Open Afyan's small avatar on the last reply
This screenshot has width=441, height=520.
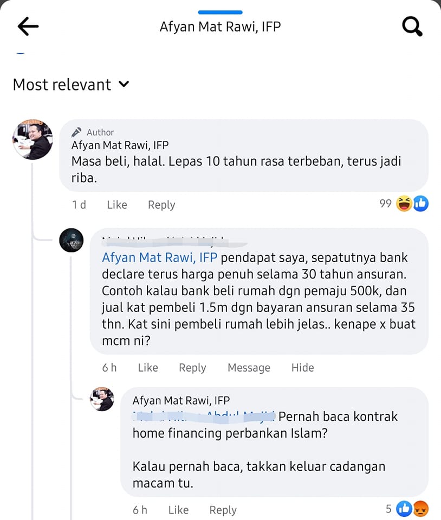(102, 399)
